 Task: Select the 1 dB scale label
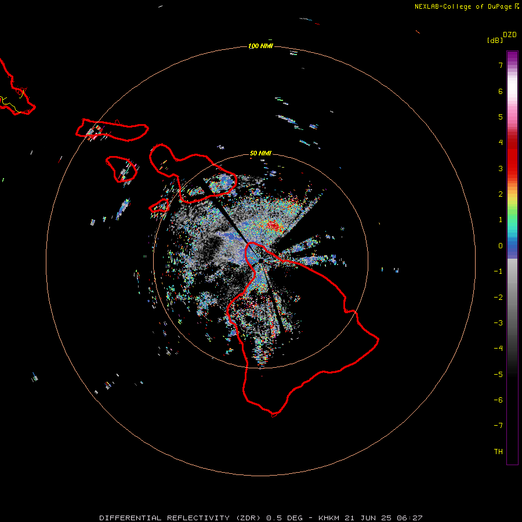pyautogui.click(x=501, y=220)
